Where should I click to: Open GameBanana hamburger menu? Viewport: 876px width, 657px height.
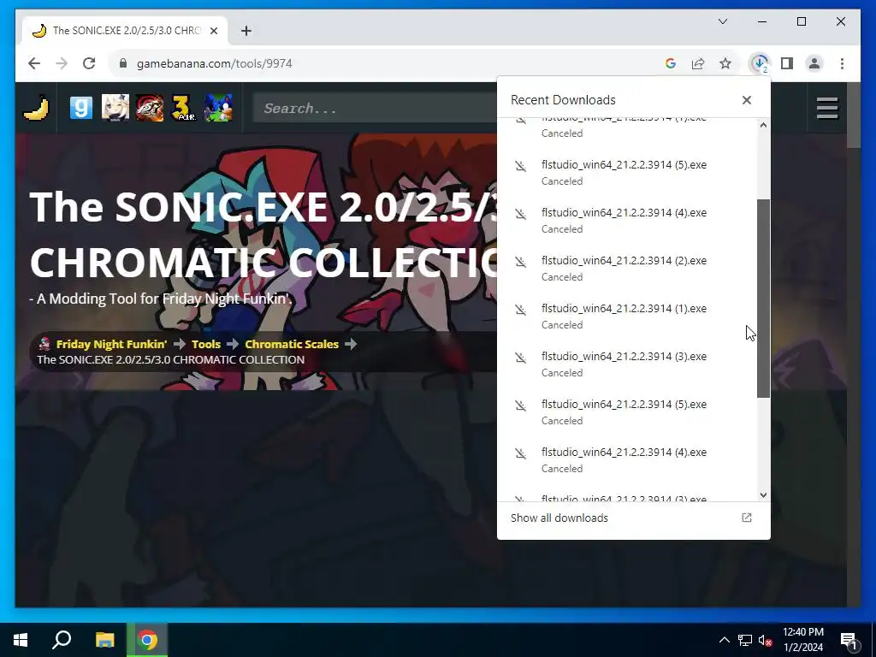point(827,109)
